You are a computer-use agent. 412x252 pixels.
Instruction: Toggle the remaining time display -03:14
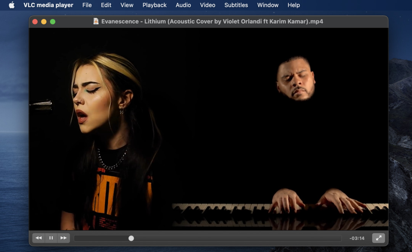click(x=357, y=238)
